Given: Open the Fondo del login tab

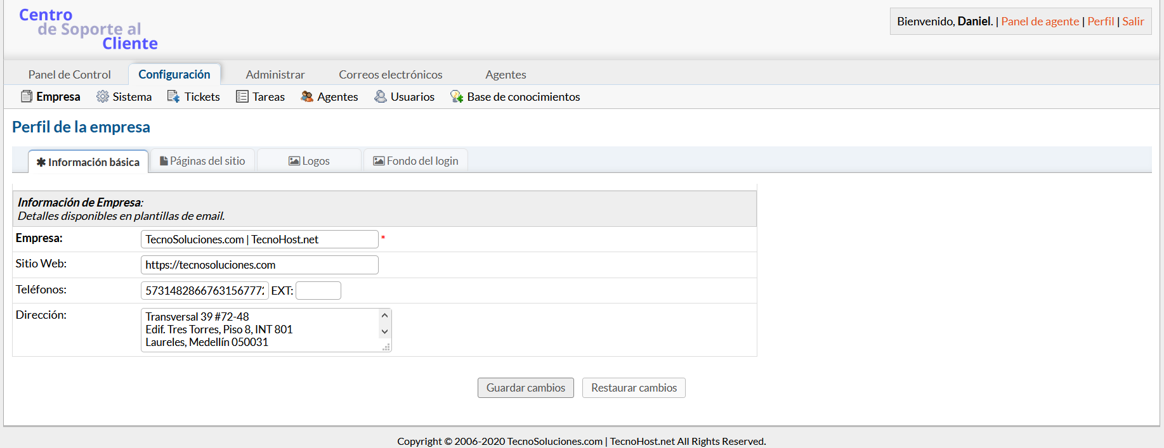Looking at the screenshot, I should pyautogui.click(x=415, y=161).
